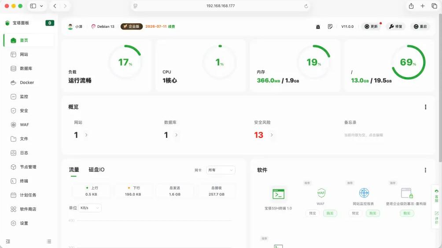Image resolution: width=442 pixels, height=248 pixels.
Task: Open the 单位 KB/s unit dropdown
Action: (x=90, y=208)
